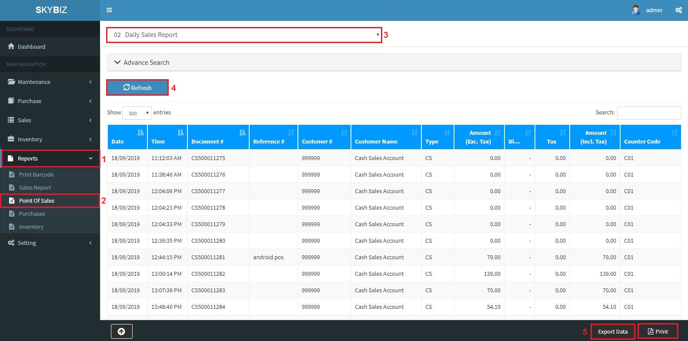
Task: Click the hamburger menu icon in header
Action: click(x=109, y=10)
